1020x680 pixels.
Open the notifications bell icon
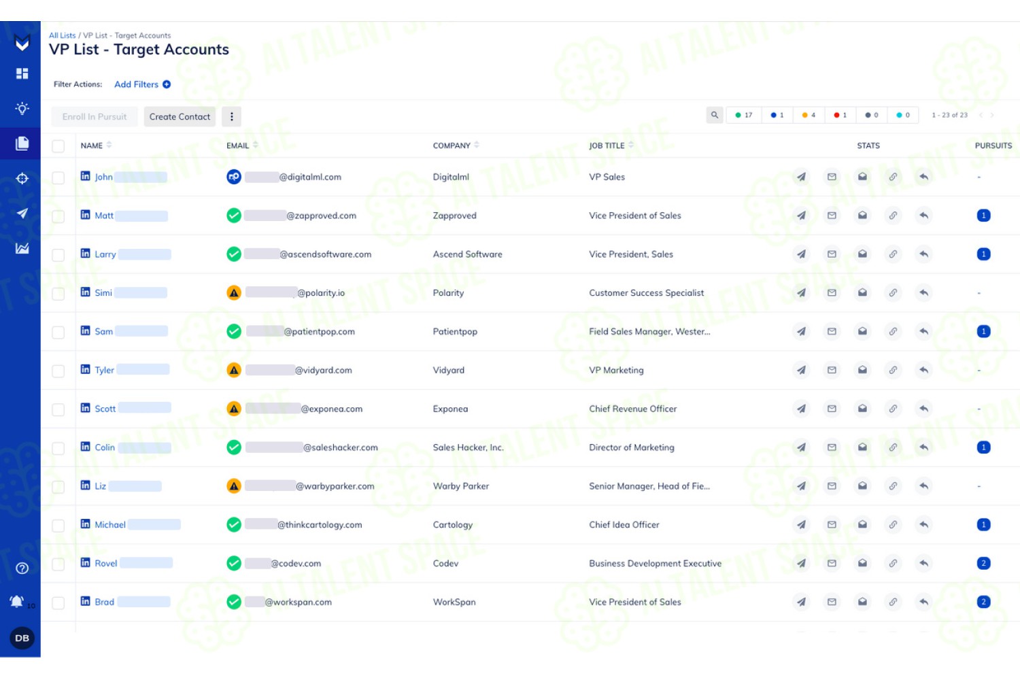(17, 601)
